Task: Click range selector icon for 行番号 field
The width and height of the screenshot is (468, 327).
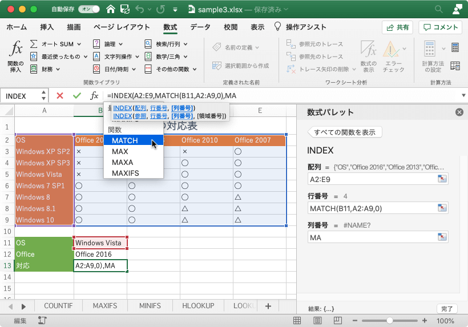Action: tap(442, 208)
